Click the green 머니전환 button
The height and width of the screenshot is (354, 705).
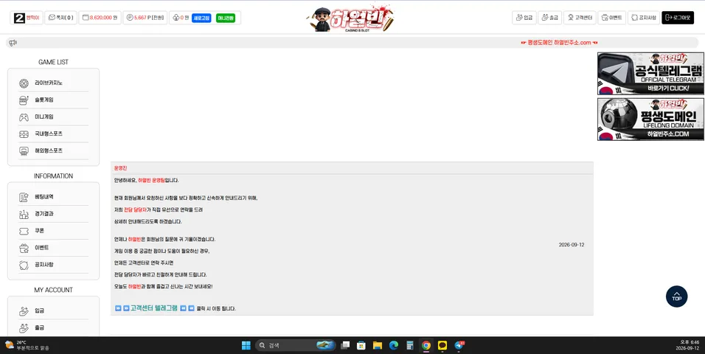coord(225,18)
